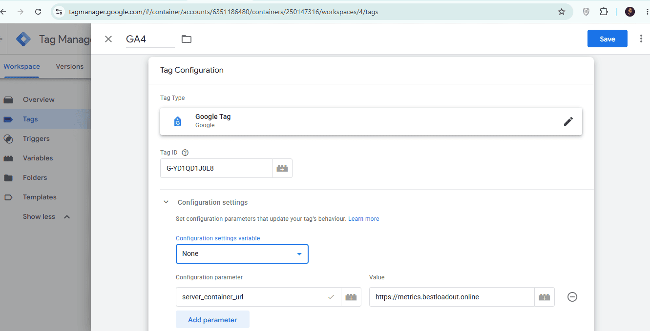650x331 pixels.
Task: Click the Triggers sidebar icon
Action: pyautogui.click(x=8, y=139)
